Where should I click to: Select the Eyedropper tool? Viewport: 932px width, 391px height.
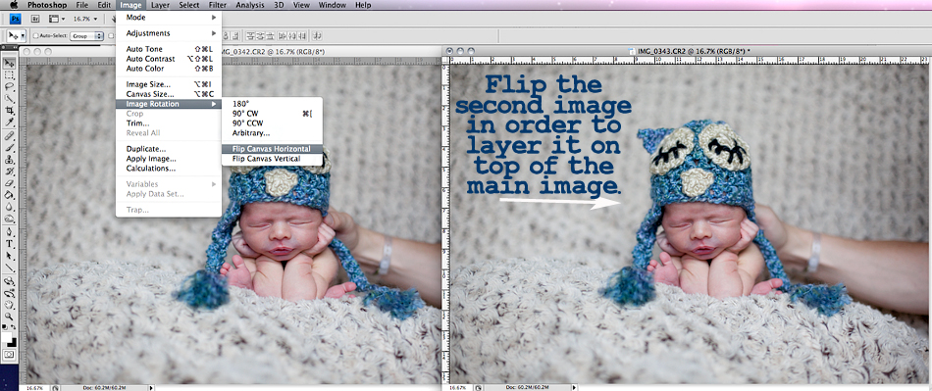tap(10, 122)
